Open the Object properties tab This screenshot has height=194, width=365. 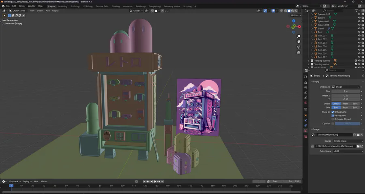[x=306, y=115]
